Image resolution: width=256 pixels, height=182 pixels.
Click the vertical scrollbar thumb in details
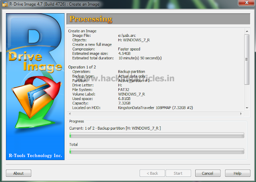click(x=247, y=60)
